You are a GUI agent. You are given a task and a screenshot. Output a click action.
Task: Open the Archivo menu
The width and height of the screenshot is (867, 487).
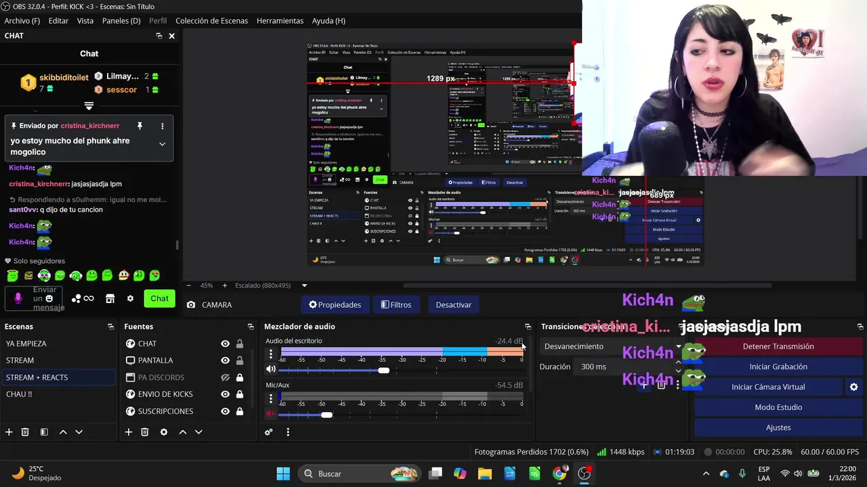coord(22,21)
